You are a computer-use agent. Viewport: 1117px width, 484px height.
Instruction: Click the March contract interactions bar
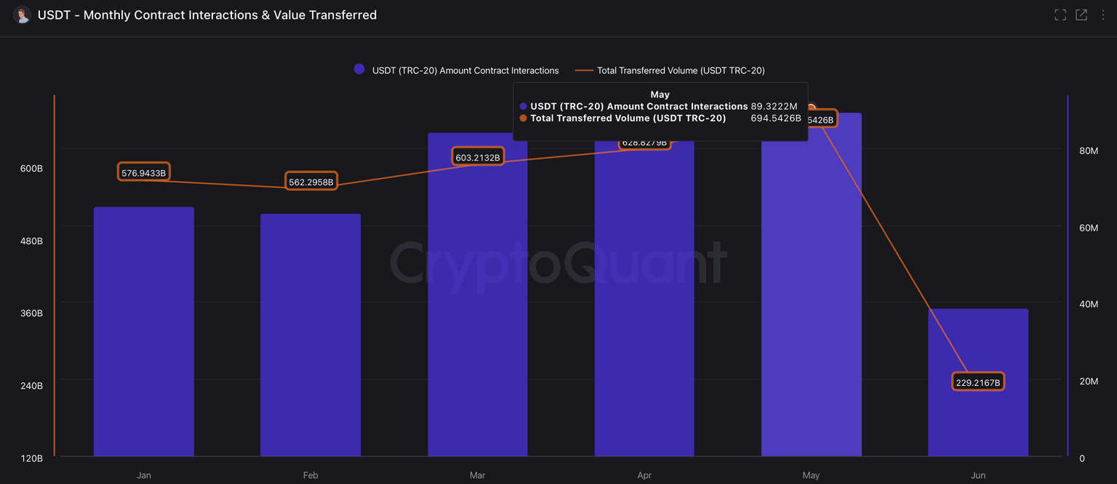[x=477, y=305]
